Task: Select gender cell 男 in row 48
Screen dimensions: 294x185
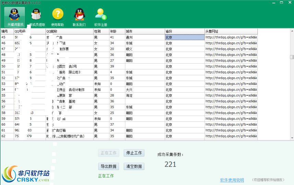Action: click(x=101, y=55)
